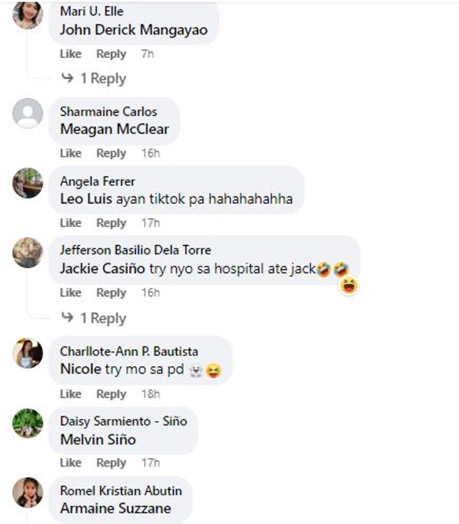
Task: Open Jefferson Basilio Dela Torre's avatar
Action: pos(28,253)
